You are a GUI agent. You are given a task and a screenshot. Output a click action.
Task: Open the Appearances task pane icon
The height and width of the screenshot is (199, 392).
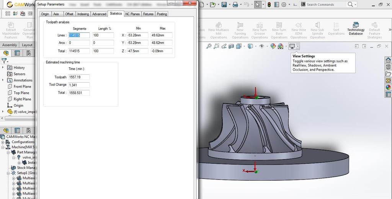388,87
